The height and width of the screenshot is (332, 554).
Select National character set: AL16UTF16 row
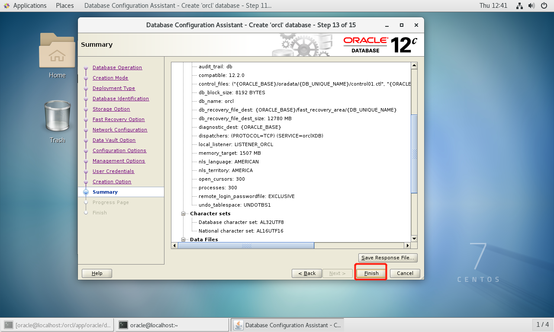click(241, 231)
